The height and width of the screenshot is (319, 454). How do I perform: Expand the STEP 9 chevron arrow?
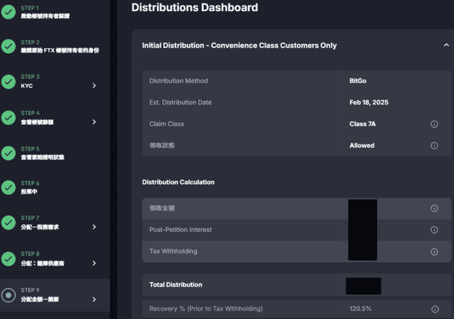94,299
